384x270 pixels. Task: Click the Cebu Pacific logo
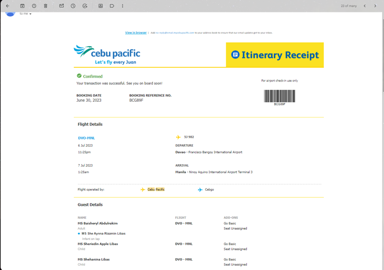(107, 55)
